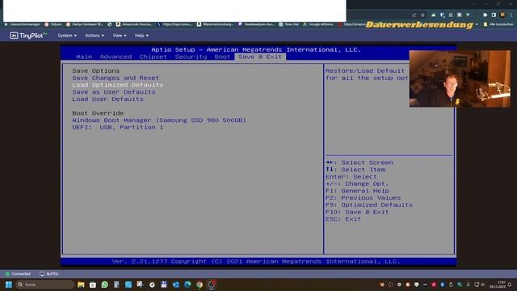
Task: Click the MJPEG stream mode indicator
Action: coord(49,274)
